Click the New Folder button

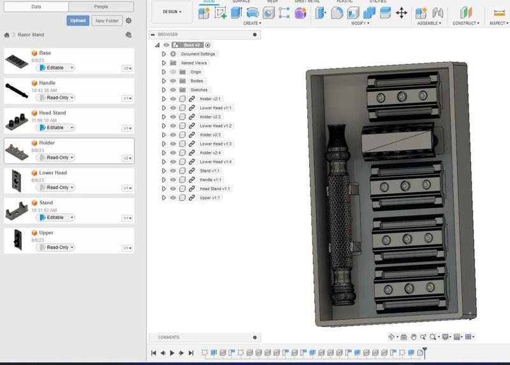click(x=107, y=20)
